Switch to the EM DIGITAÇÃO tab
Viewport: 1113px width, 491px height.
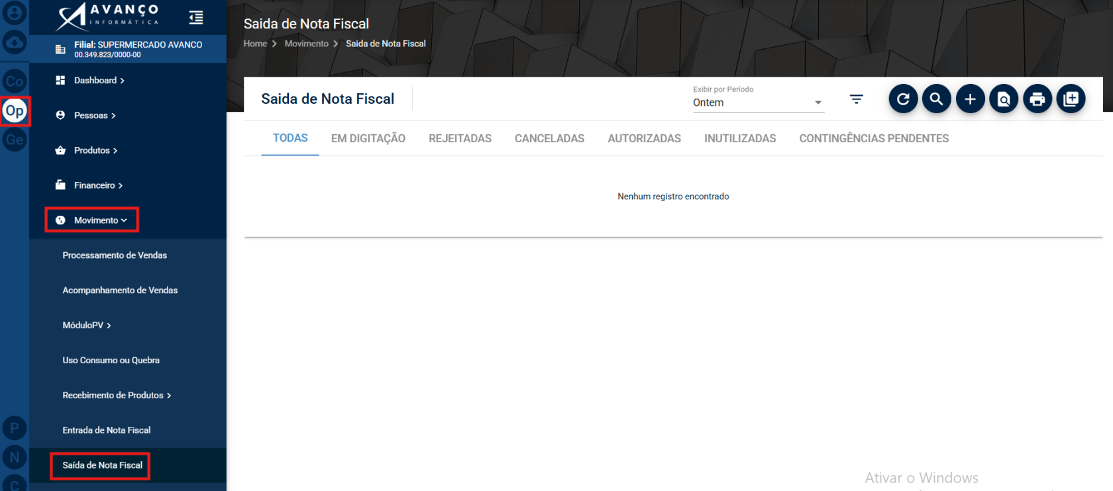point(368,138)
